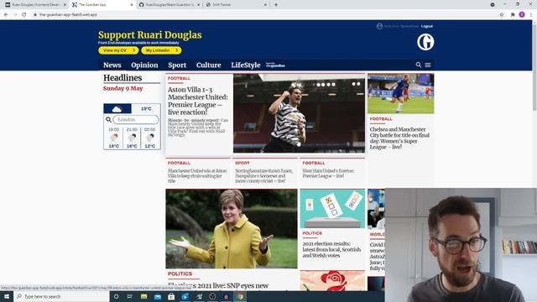This screenshot has width=537, height=302.
Task: Open Elections 2021 live SNP article
Action: click(x=218, y=285)
